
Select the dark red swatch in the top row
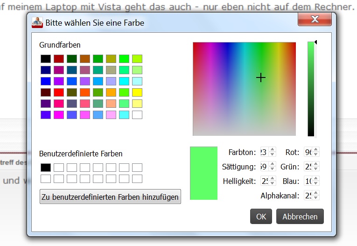59,59
